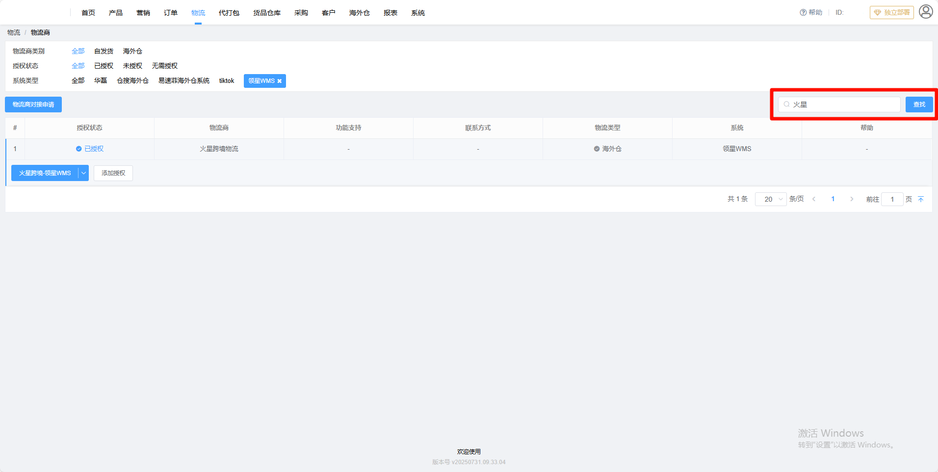Screen dimensions: 938x472
Task: Click 物流 breadcrumb link
Action: coord(14,32)
